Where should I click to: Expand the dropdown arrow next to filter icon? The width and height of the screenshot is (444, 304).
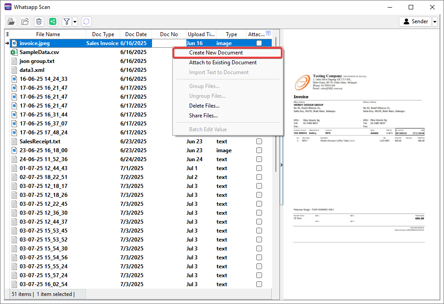(75, 21)
